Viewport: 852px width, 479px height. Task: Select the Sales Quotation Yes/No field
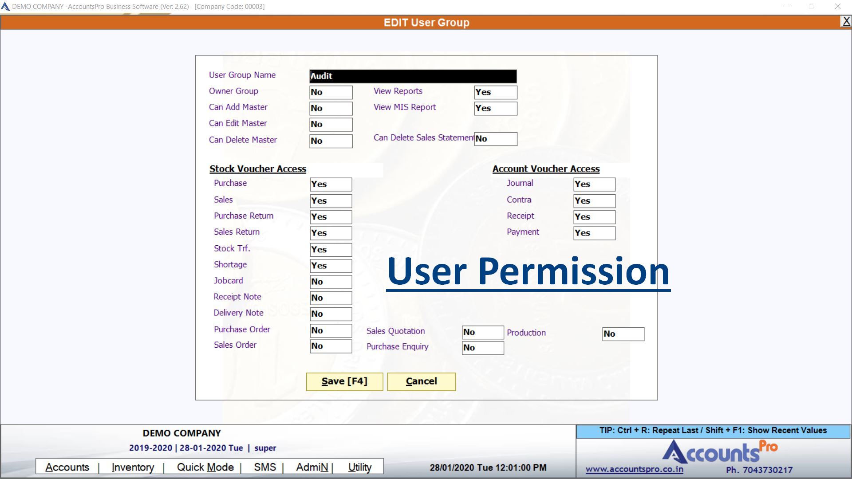[482, 332]
